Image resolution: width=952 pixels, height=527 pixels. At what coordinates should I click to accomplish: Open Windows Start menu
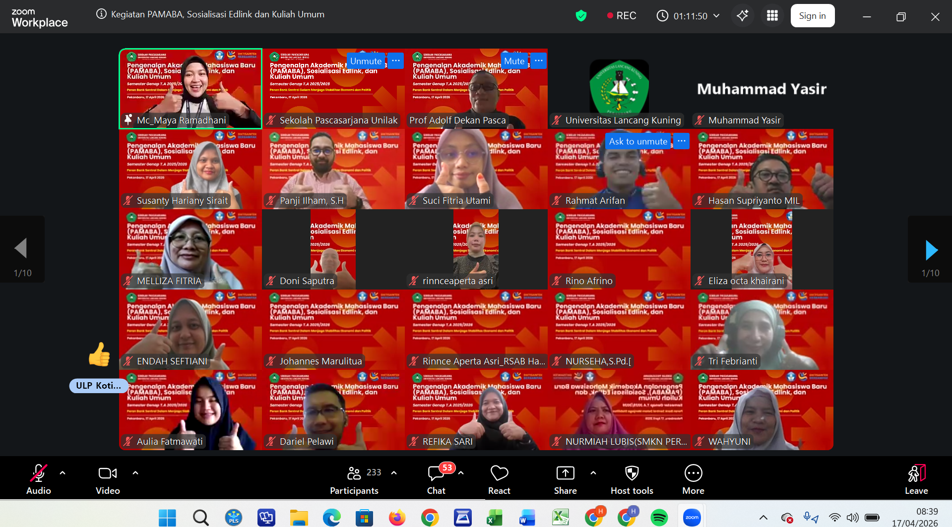click(x=167, y=518)
